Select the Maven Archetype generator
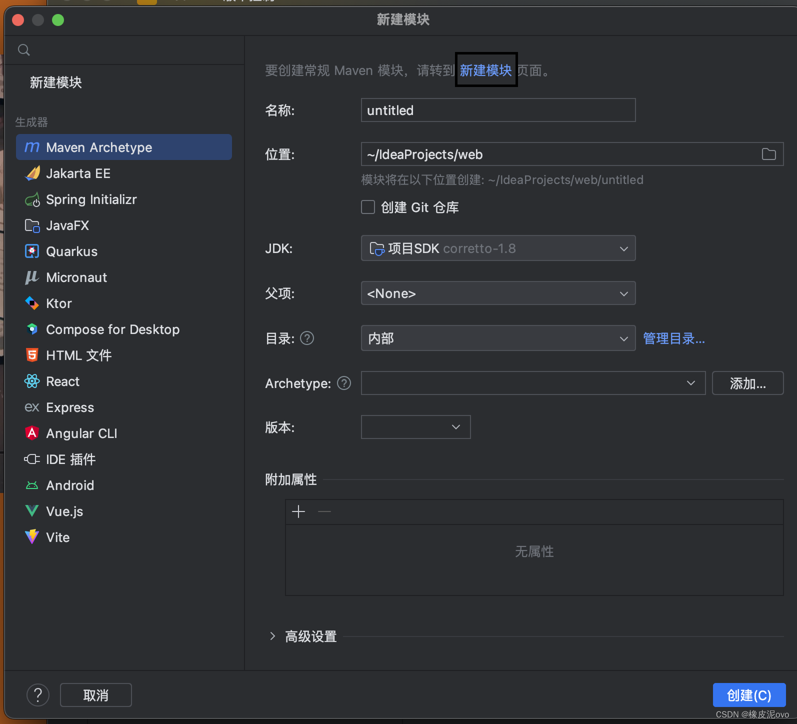797x724 pixels. pyautogui.click(x=123, y=147)
